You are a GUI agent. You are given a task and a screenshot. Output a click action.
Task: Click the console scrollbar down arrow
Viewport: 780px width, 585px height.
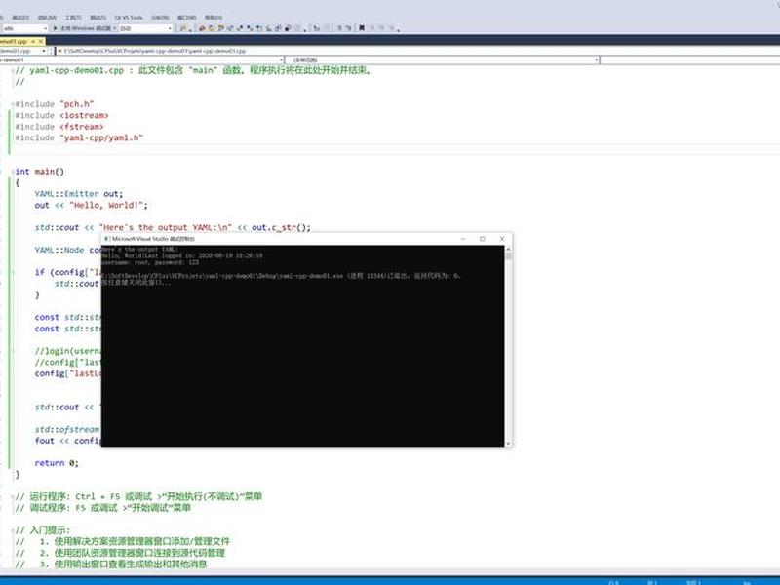coord(508,443)
